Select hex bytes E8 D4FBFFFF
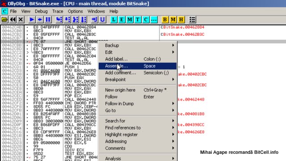Image resolution: width=286 pixels, height=161 pixels. tap(46, 27)
